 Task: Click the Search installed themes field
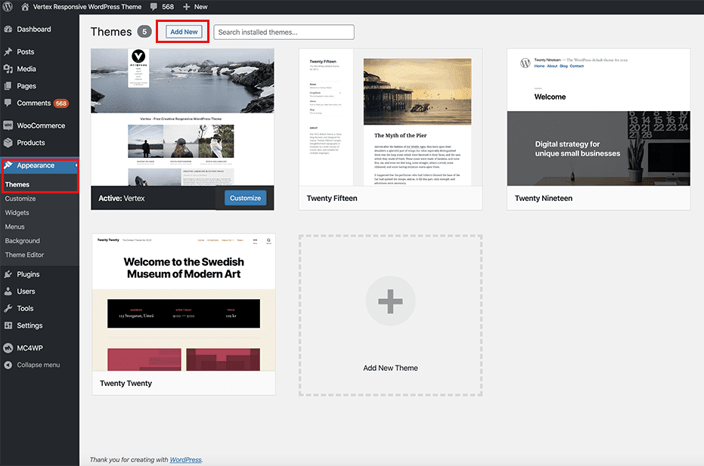(284, 32)
